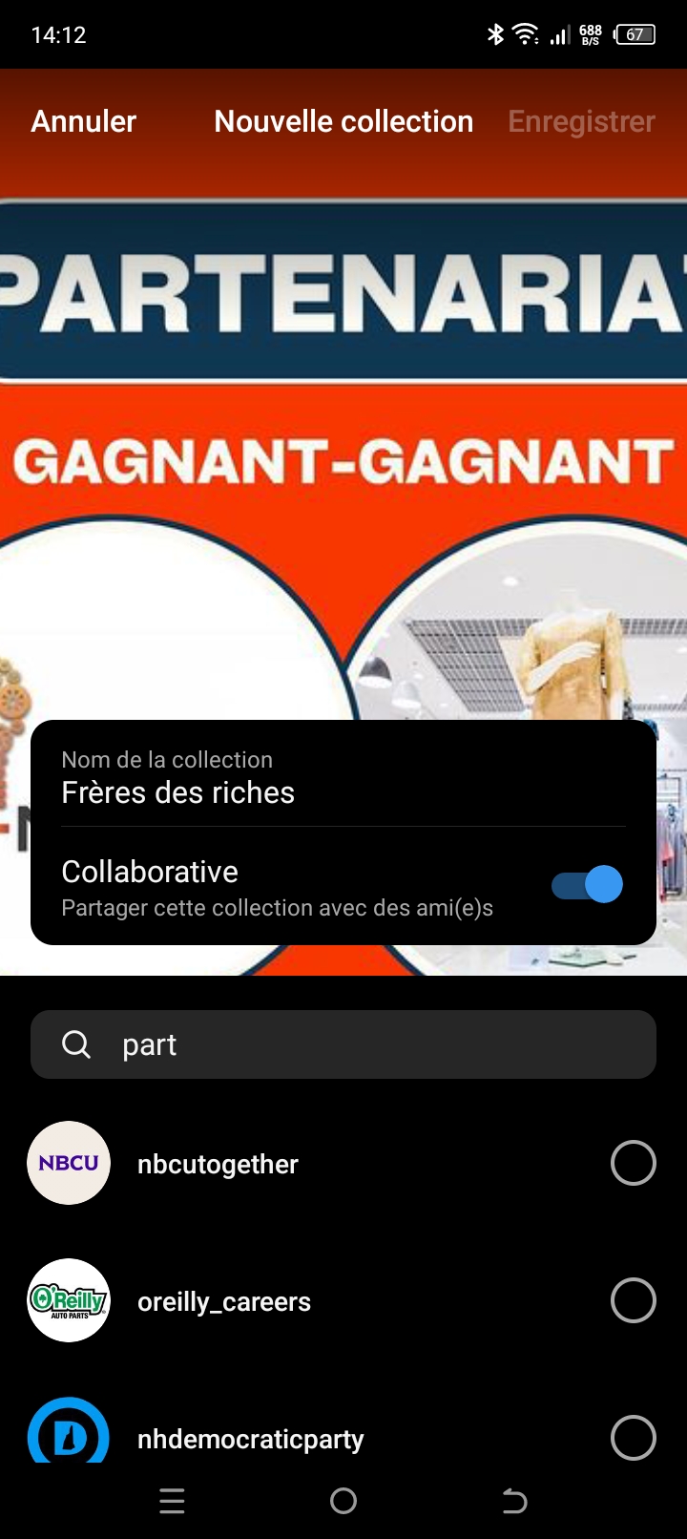The image size is (687, 1539).
Task: Tap the Nouvelle collection title
Action: point(343,121)
